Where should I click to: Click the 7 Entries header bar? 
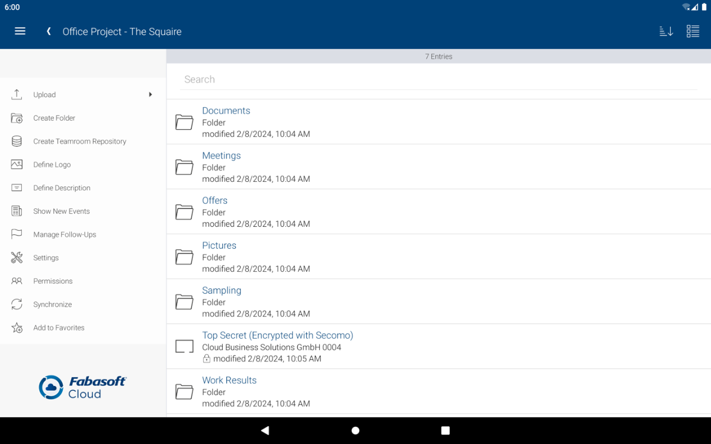tap(438, 56)
